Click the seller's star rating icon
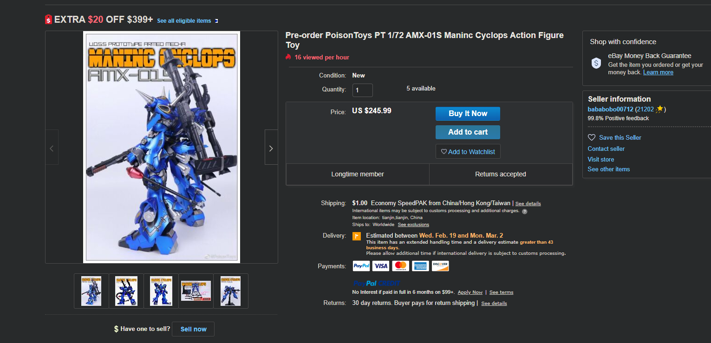 [x=659, y=109]
